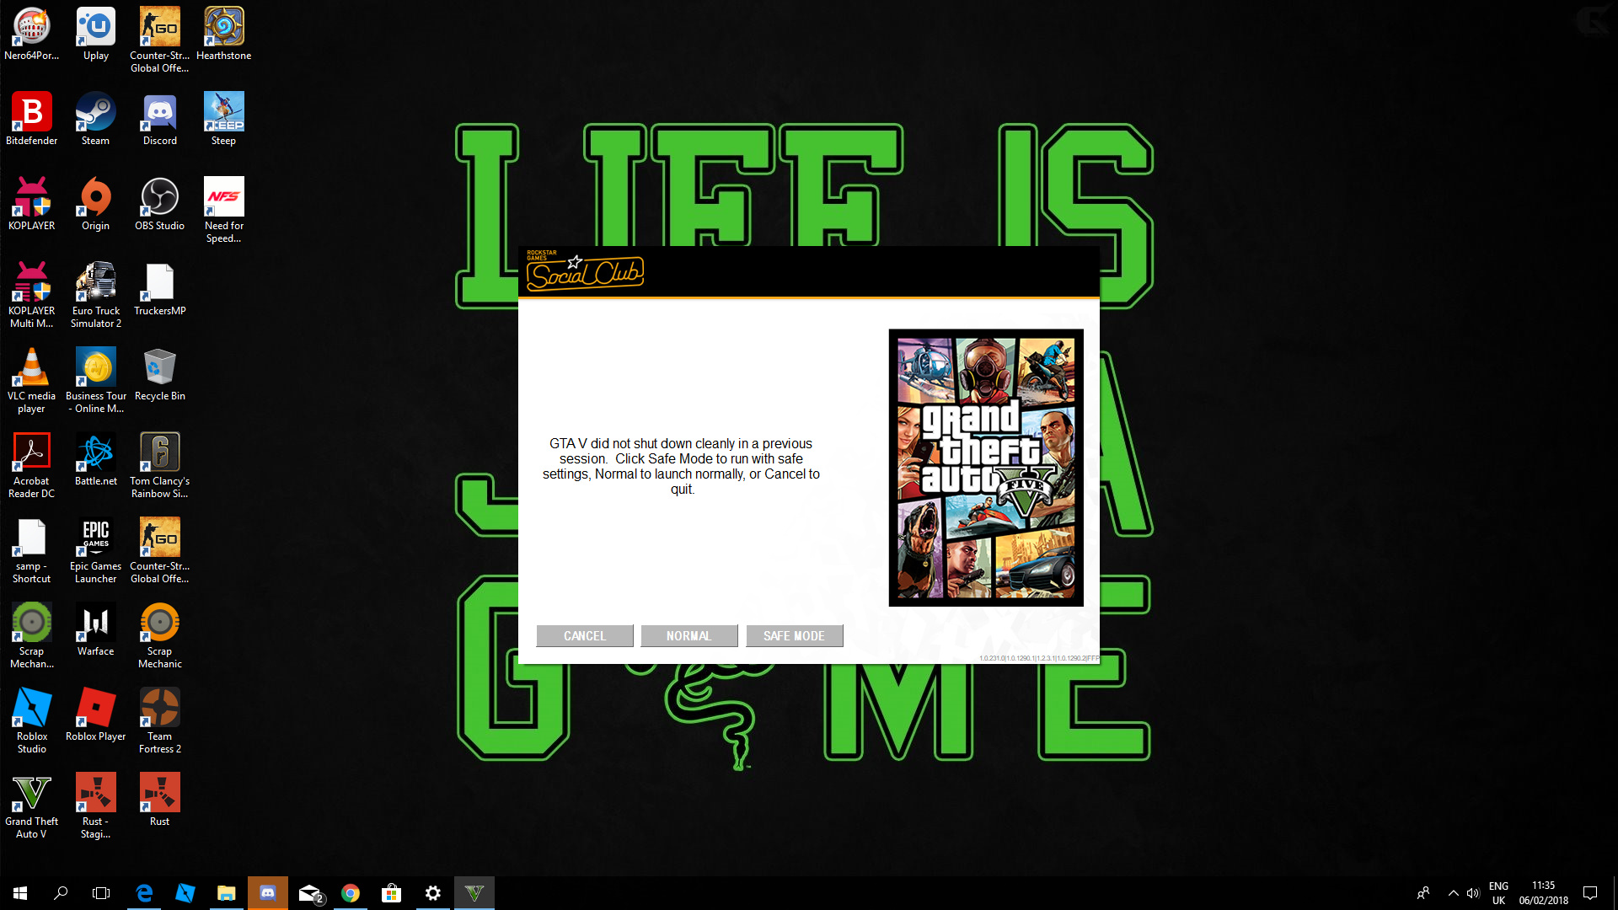Switch to GTA V taskbar item
Screen dimensions: 1618x910
pos(474,893)
